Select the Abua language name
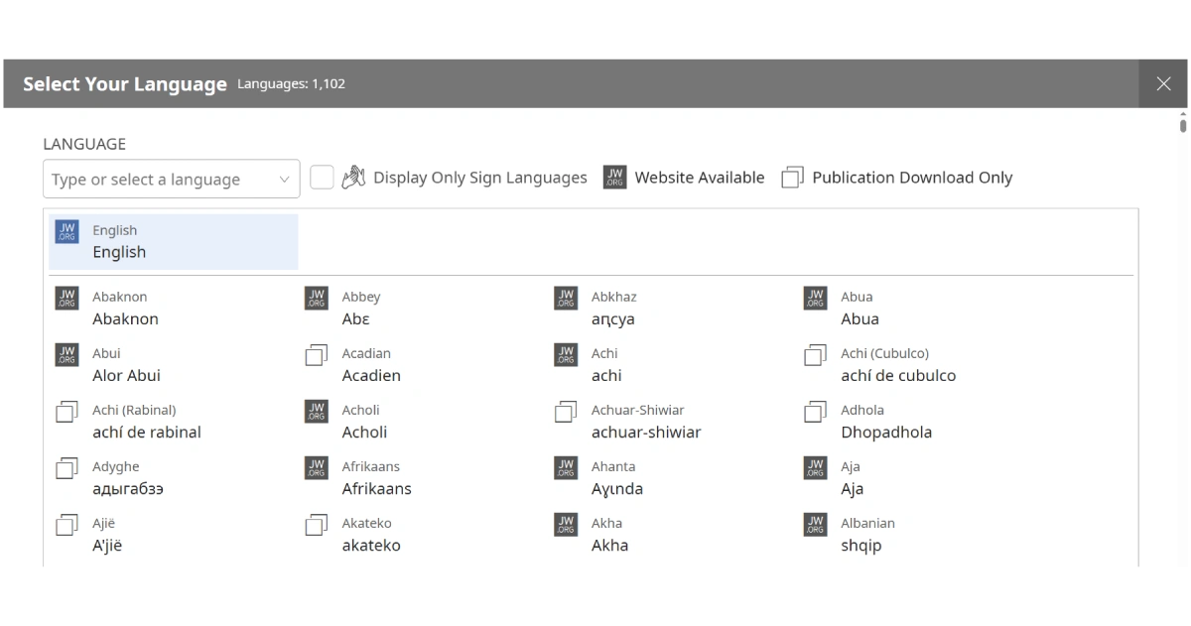1191x626 pixels. pos(860,319)
